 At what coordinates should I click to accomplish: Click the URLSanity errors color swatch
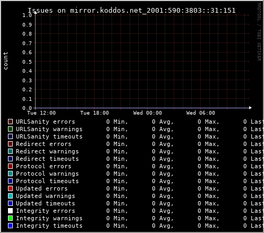(x=10, y=122)
